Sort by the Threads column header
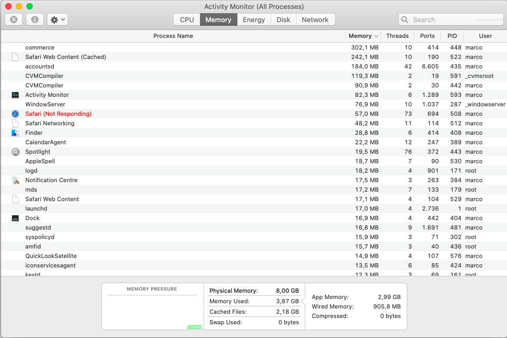507x338 pixels. (x=397, y=36)
